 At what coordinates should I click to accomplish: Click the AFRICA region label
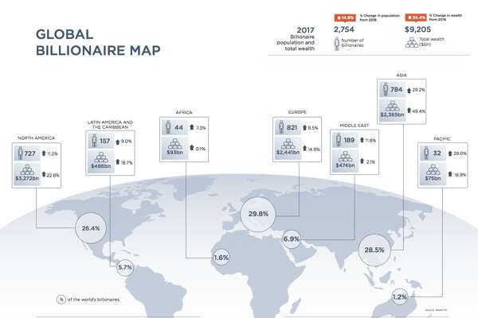click(184, 112)
